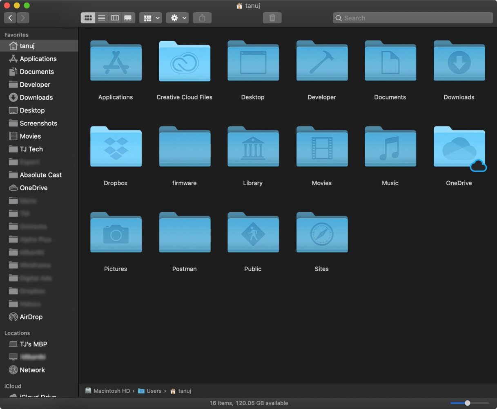Open Network under Locations

tap(32, 370)
